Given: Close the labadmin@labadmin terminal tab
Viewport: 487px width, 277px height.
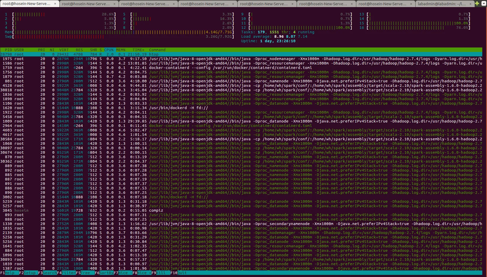Looking at the screenshot, I should 470,4.
